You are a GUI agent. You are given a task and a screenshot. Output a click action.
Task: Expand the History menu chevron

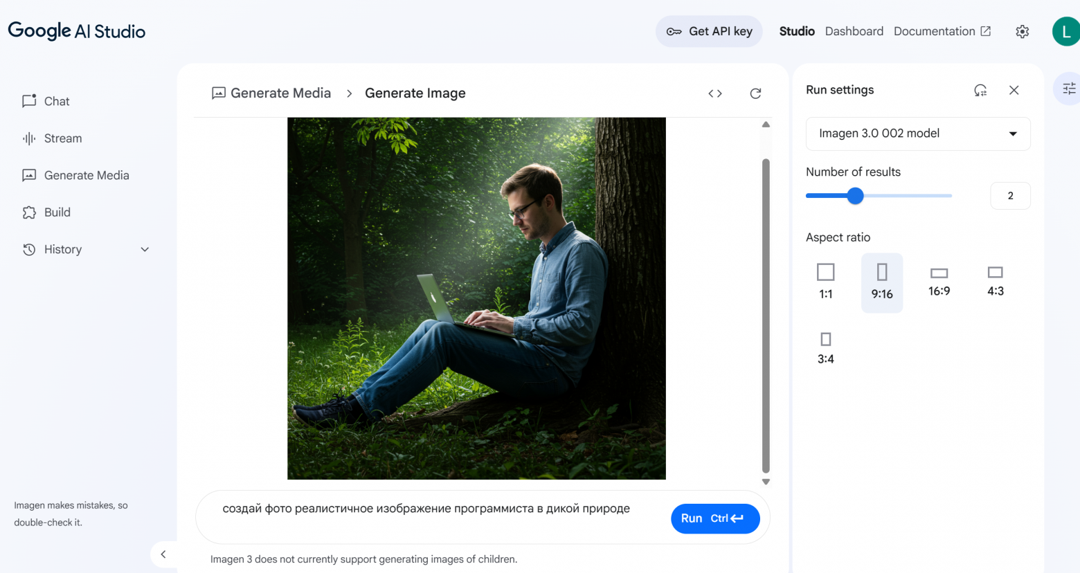click(x=144, y=249)
